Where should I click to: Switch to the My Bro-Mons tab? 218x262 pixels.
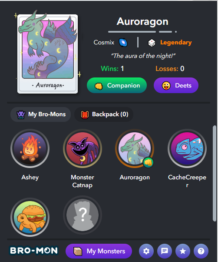[41, 114]
